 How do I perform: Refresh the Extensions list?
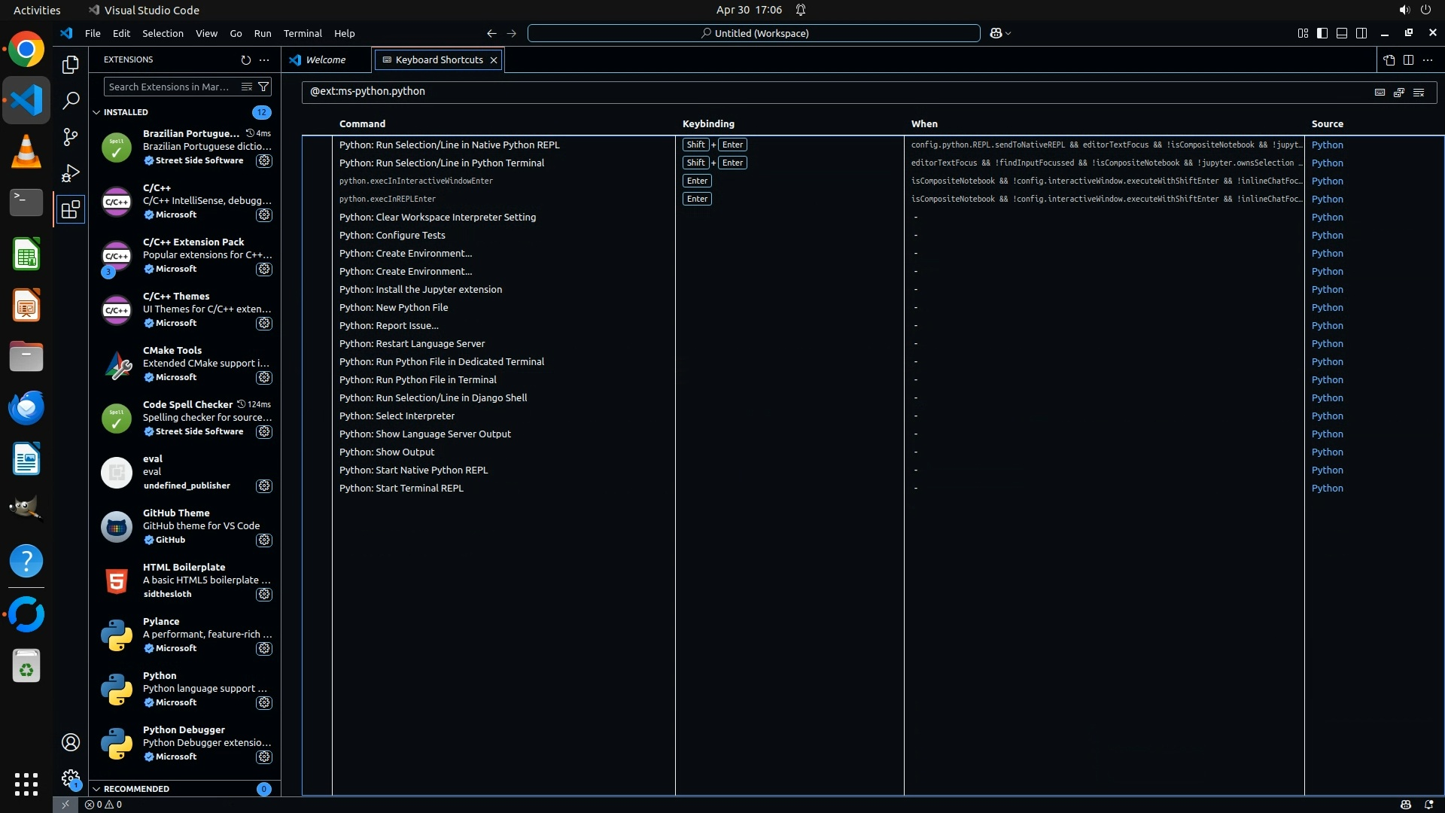click(245, 59)
